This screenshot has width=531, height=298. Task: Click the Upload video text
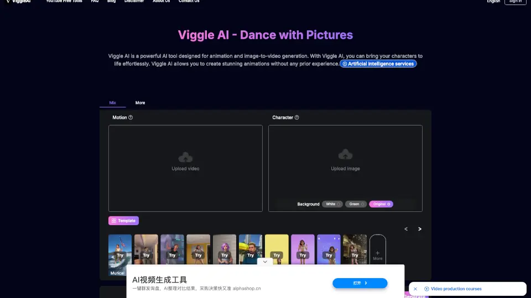click(185, 169)
